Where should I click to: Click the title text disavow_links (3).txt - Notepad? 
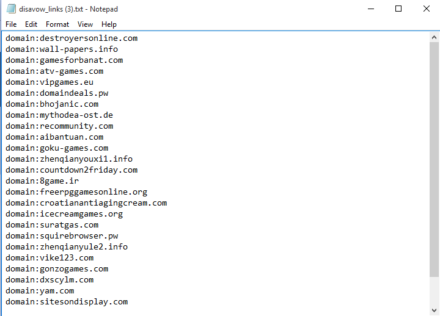click(68, 9)
